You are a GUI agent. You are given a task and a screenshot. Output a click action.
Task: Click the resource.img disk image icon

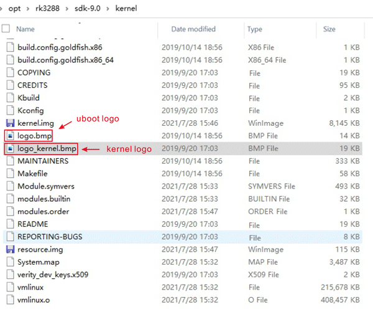pos(9,249)
